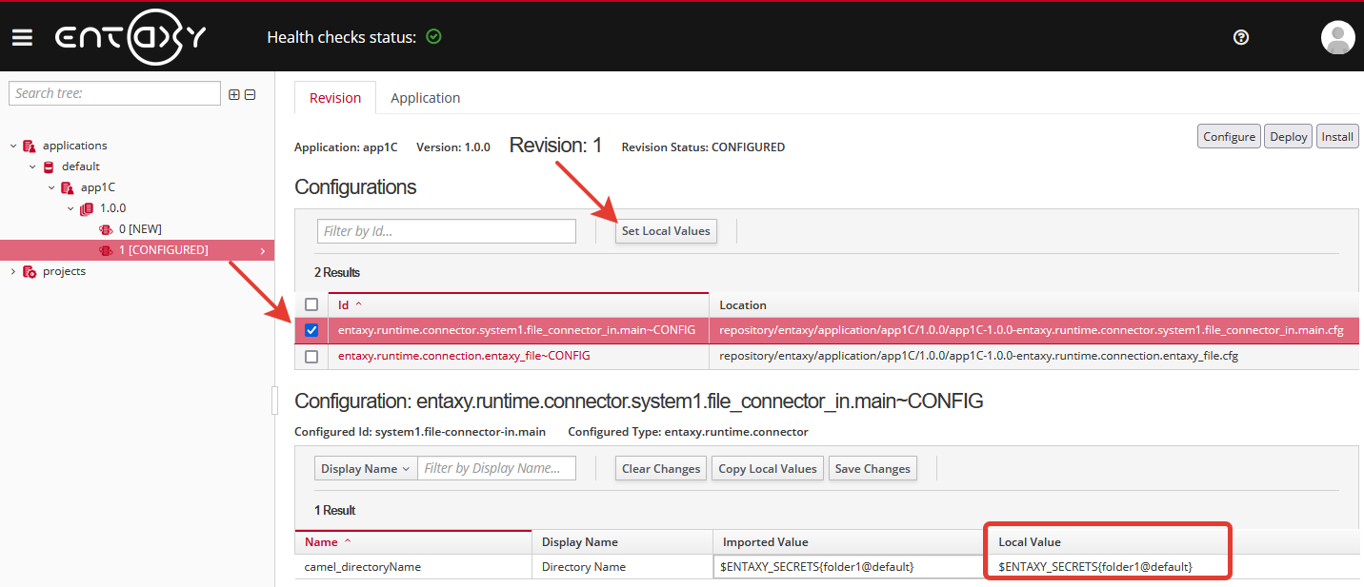The height and width of the screenshot is (587, 1364).
Task: Check the entaxy_file connection config checkbox
Action: pyautogui.click(x=311, y=357)
